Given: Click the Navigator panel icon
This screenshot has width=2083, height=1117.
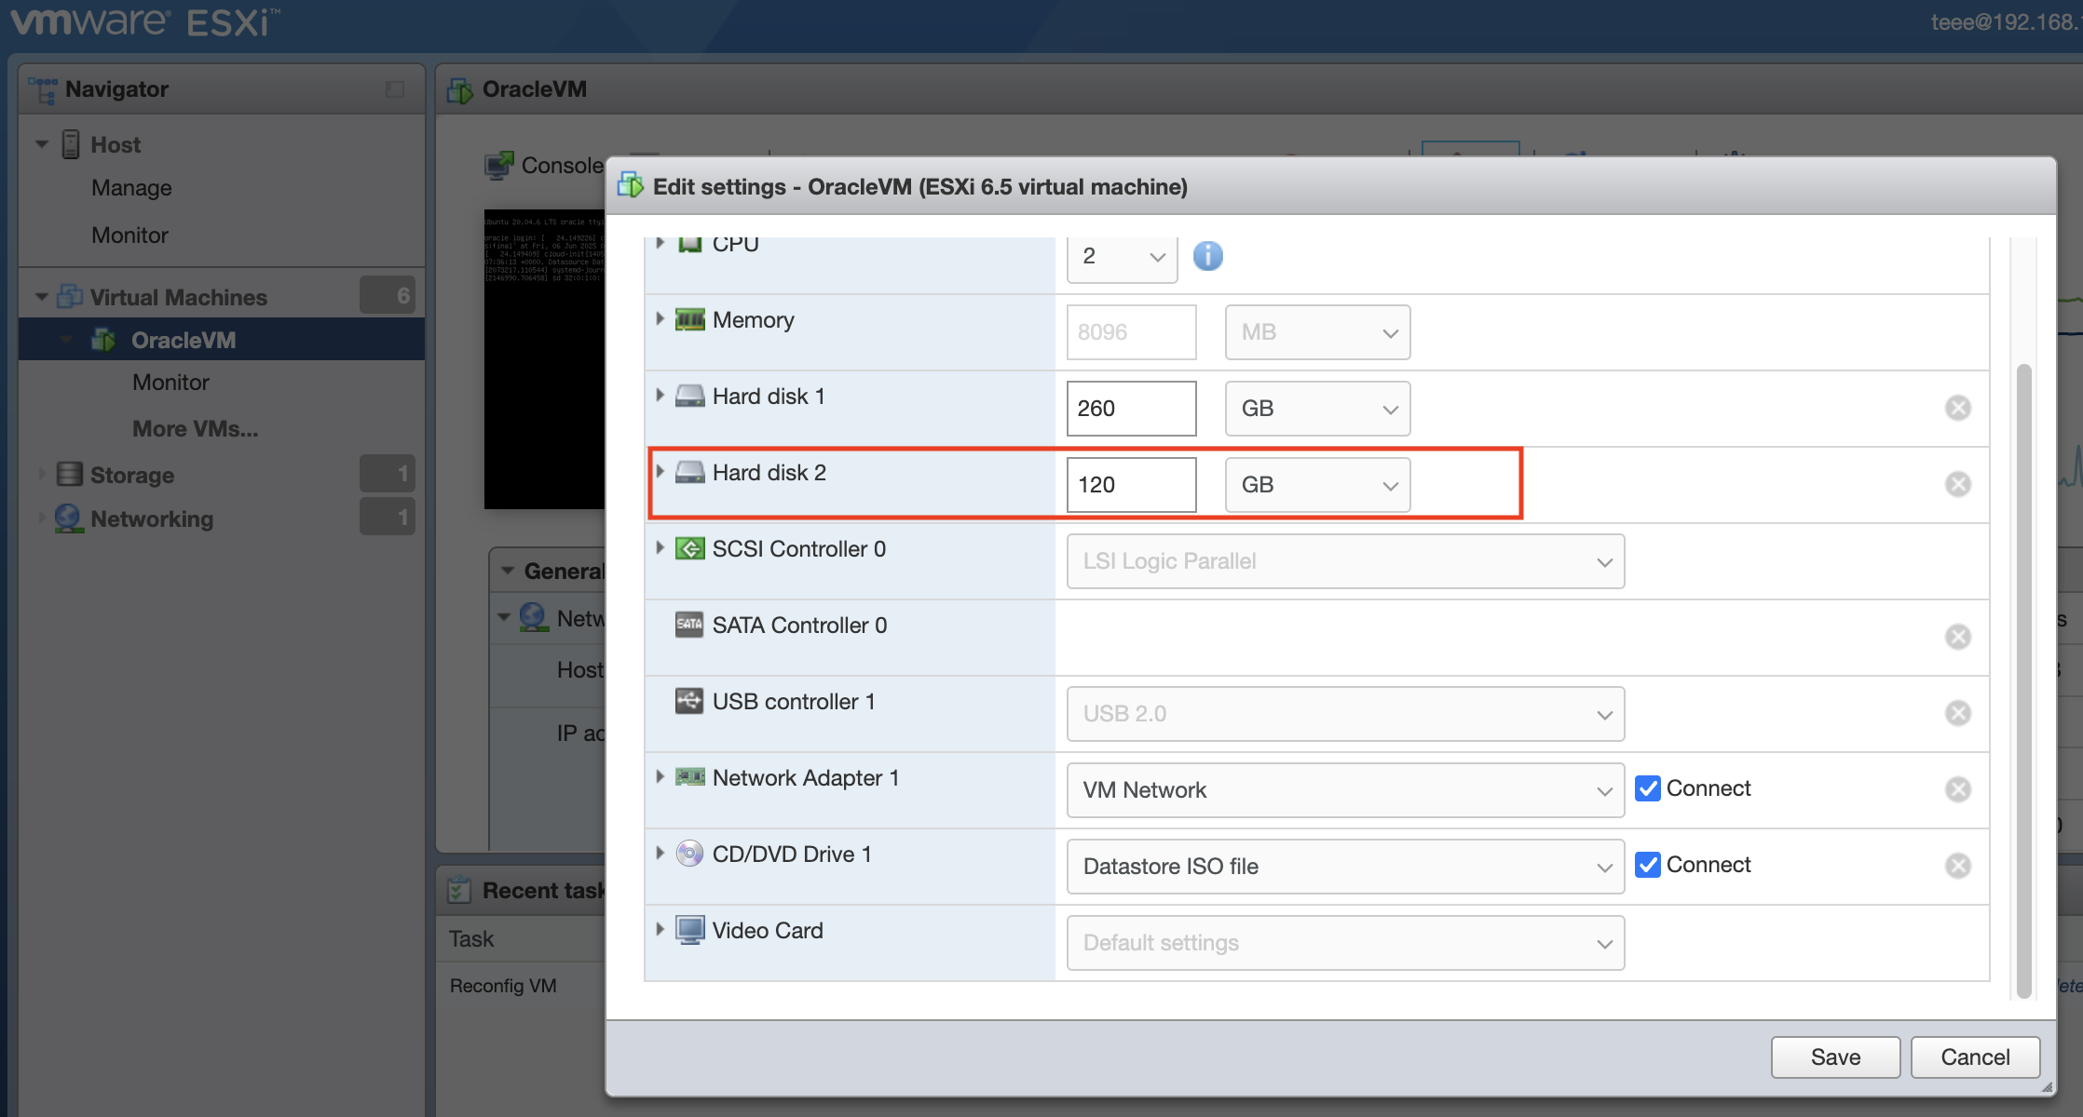Looking at the screenshot, I should [42, 89].
